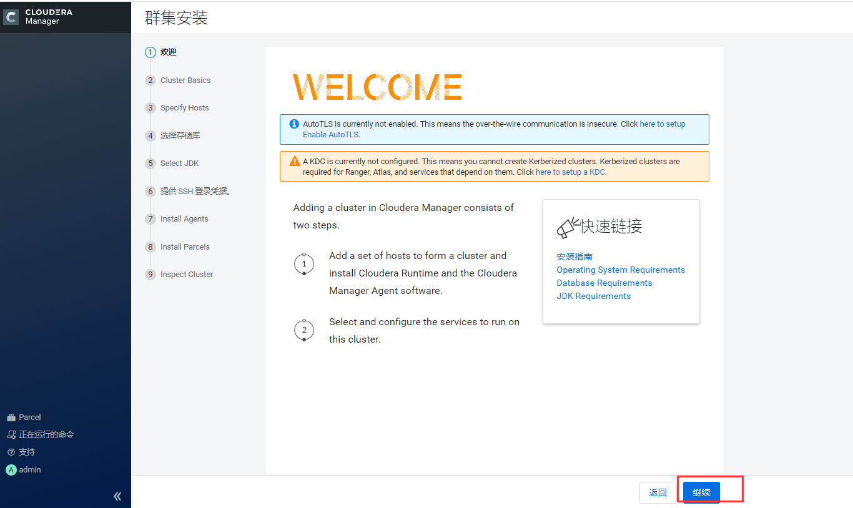Click the Cloudera Manager logo icon
The image size is (853, 508).
pyautogui.click(x=11, y=16)
